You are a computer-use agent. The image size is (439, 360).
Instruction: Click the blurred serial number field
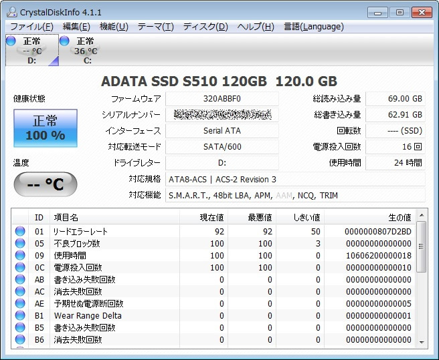pyautogui.click(x=222, y=115)
